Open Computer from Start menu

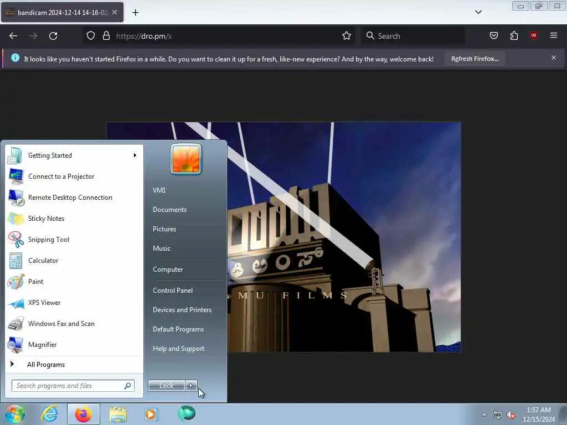(168, 269)
